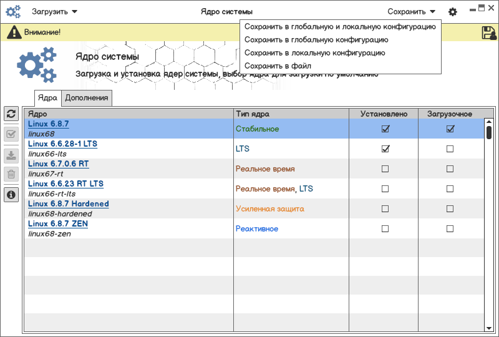Select Сохранить в локальную конфигурацию

(314, 53)
